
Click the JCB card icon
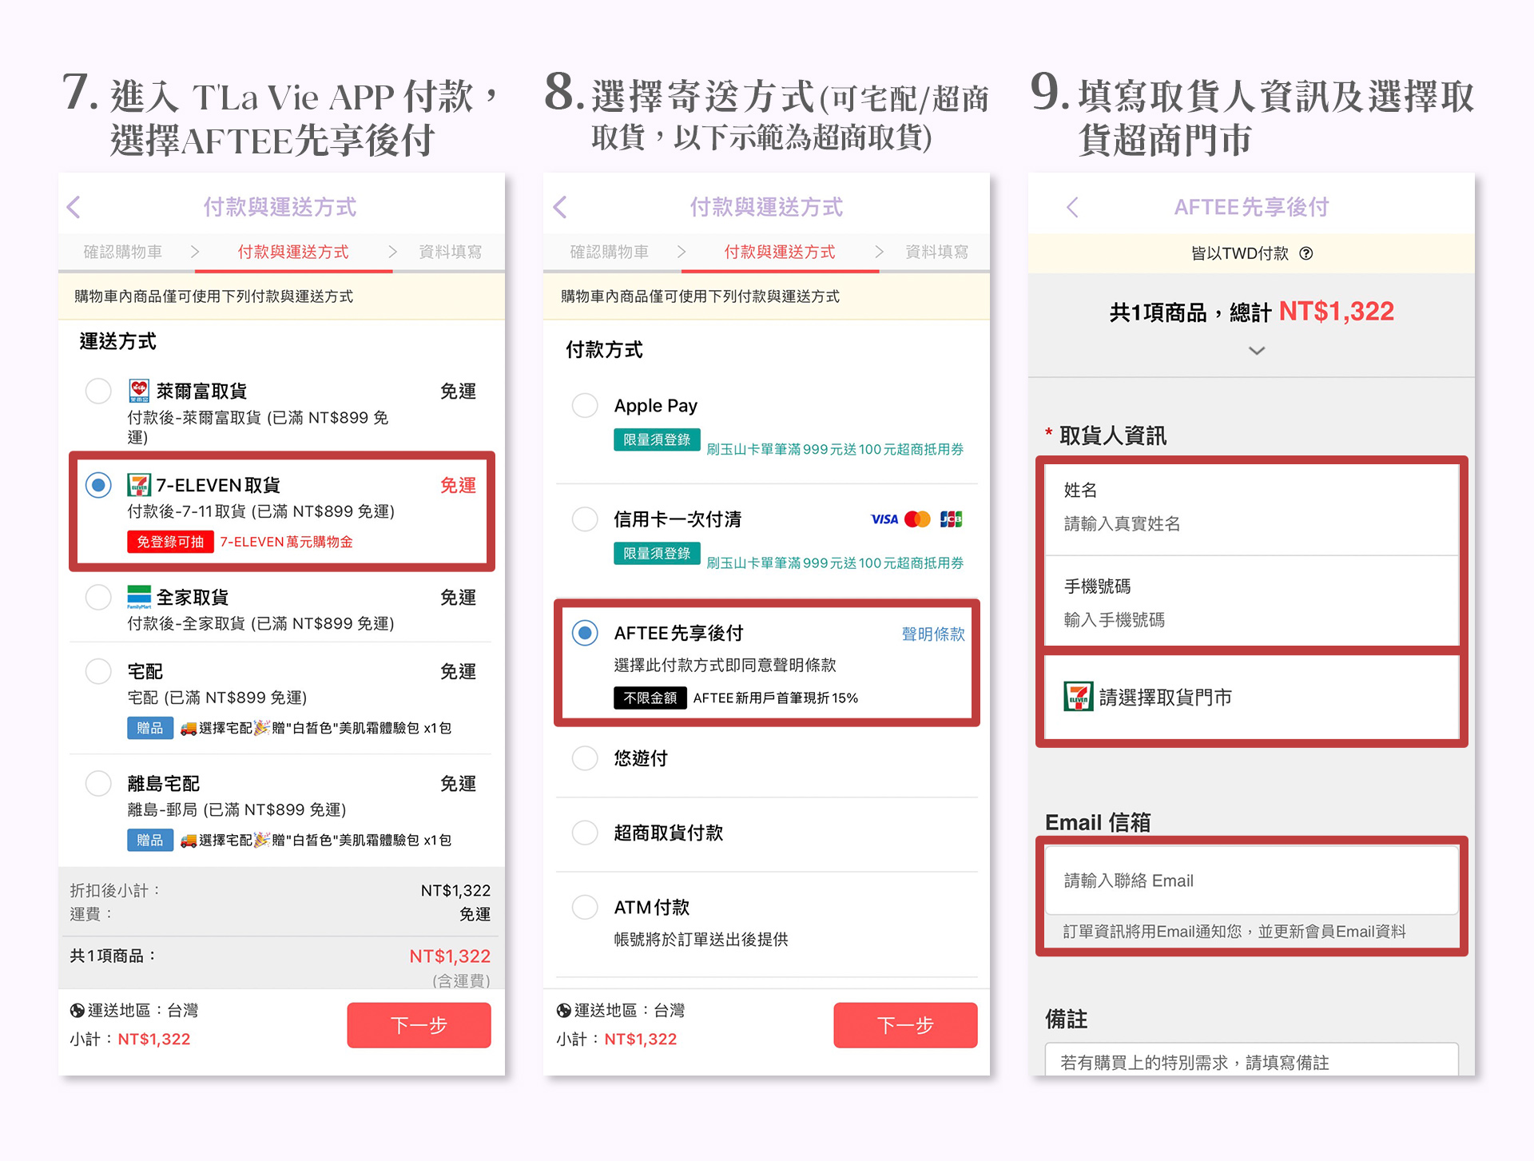pyautogui.click(x=952, y=519)
